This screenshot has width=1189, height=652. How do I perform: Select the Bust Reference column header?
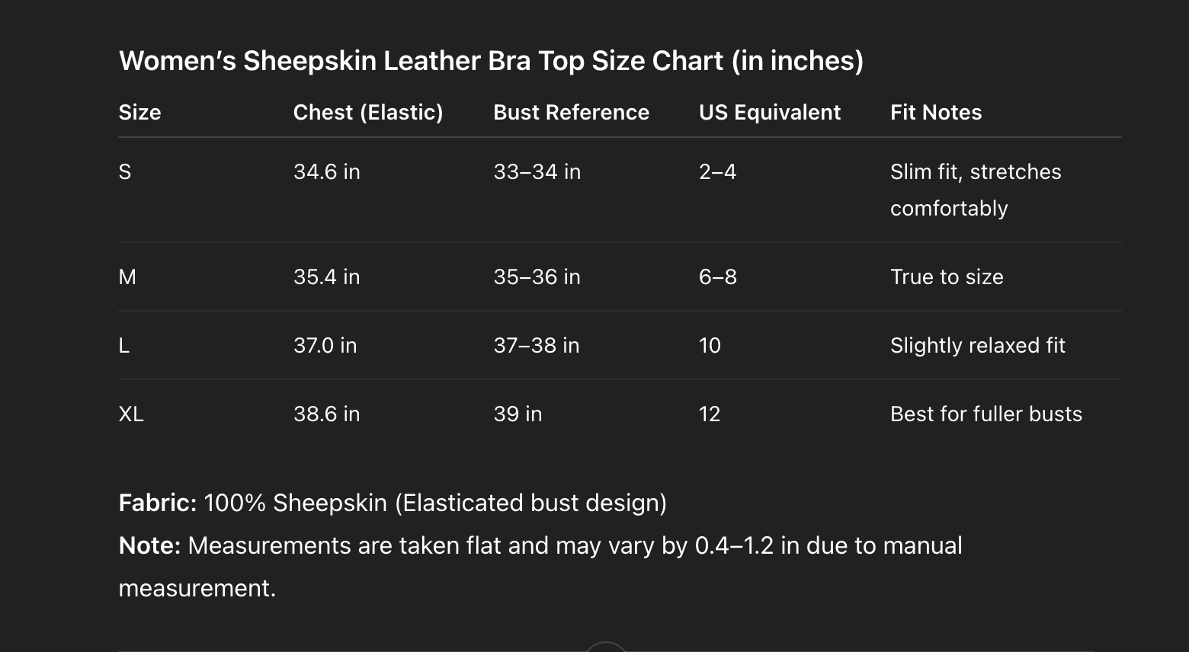[x=571, y=113]
